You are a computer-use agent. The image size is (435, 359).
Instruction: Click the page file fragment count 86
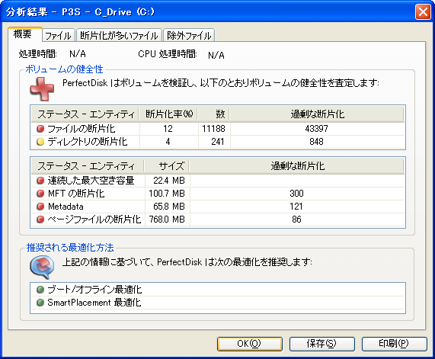point(296,220)
